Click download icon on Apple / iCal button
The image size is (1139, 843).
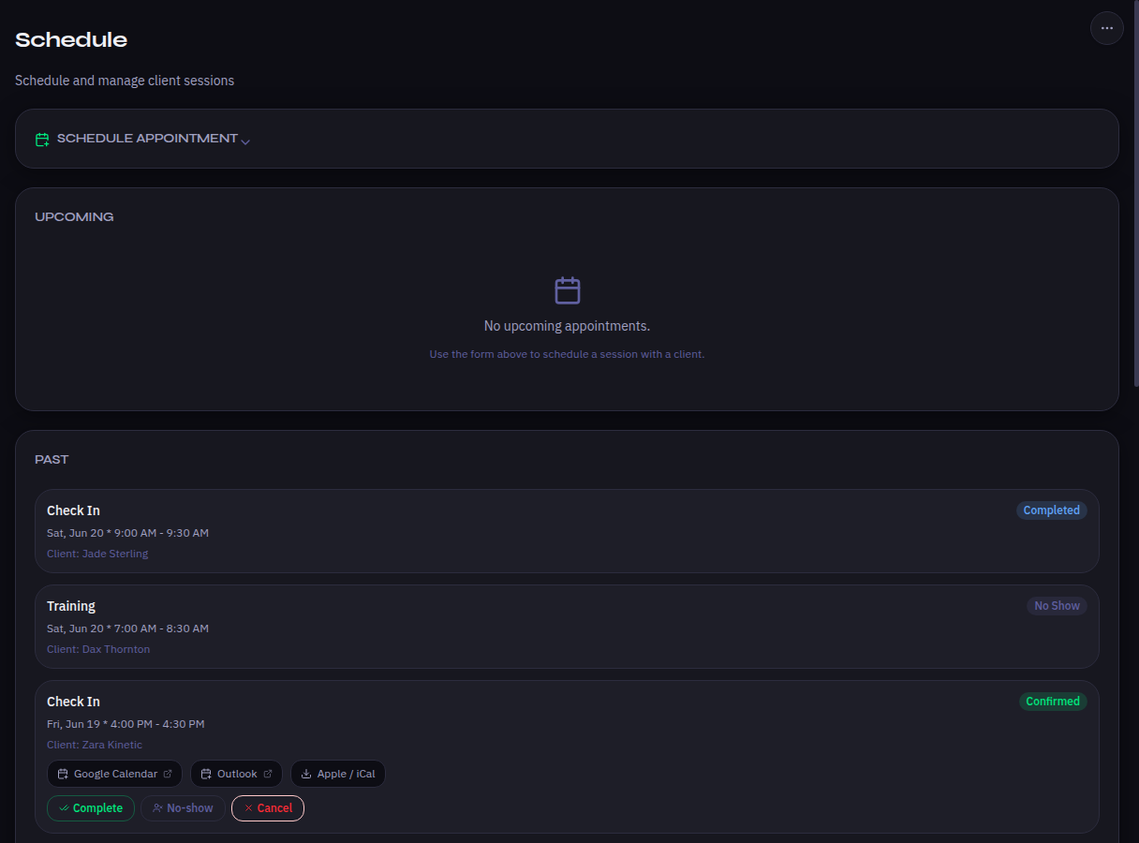[306, 775]
